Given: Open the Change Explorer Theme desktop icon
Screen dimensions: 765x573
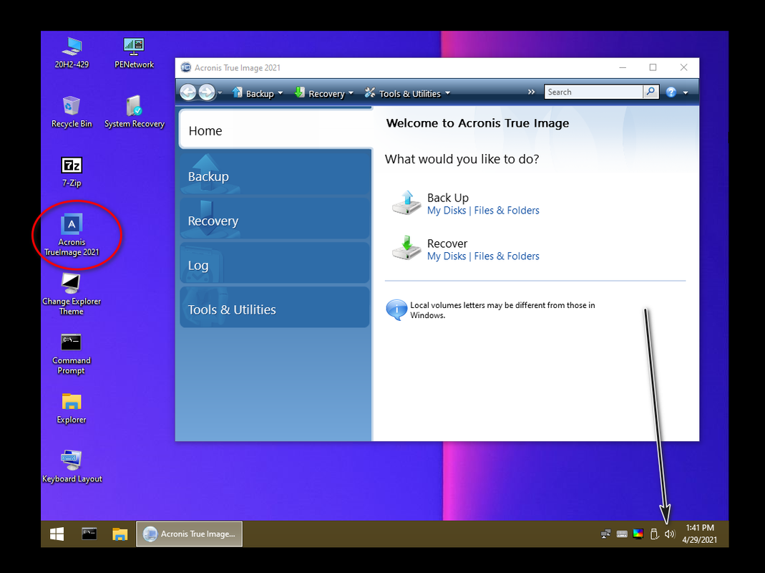Looking at the screenshot, I should pos(72,294).
